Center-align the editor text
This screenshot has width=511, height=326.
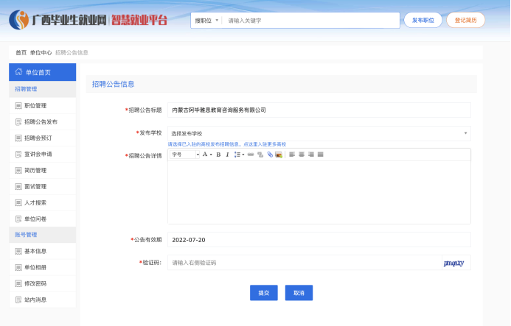[302, 155]
